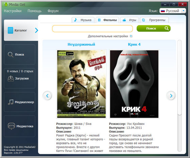The height and width of the screenshot is (158, 190).
Task: Switch to the Музыка tab
Action: [83, 20]
